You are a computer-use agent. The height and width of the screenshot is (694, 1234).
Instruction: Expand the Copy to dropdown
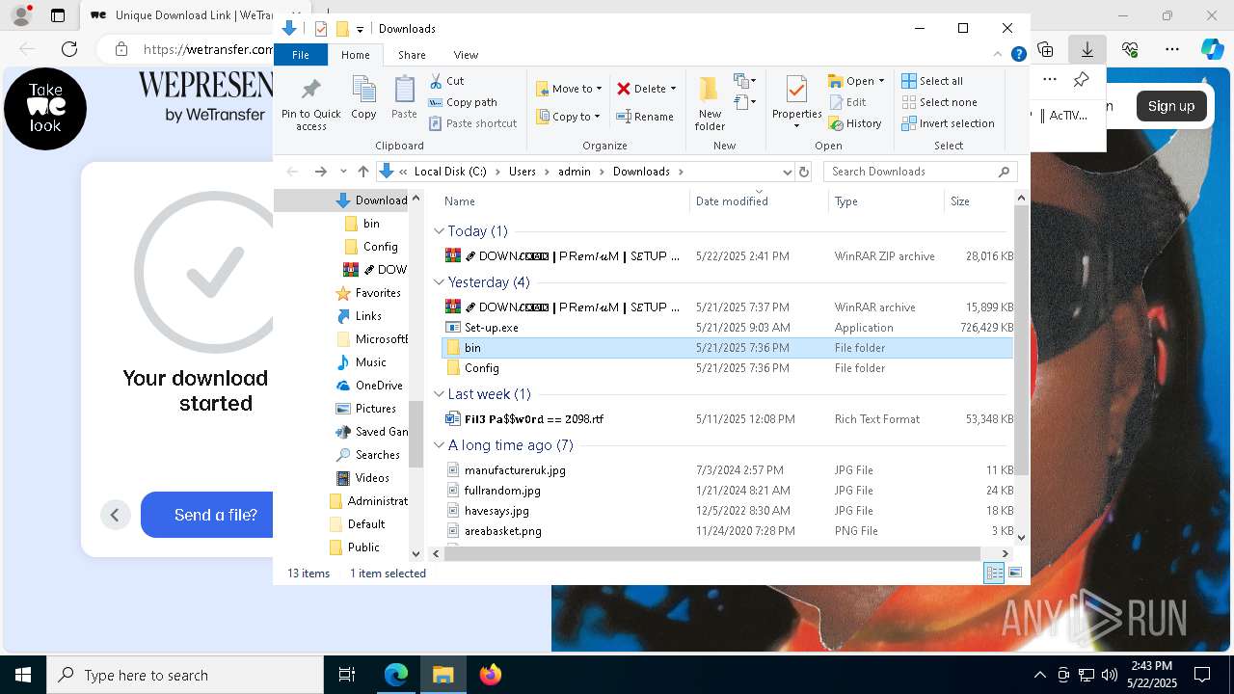(x=597, y=117)
